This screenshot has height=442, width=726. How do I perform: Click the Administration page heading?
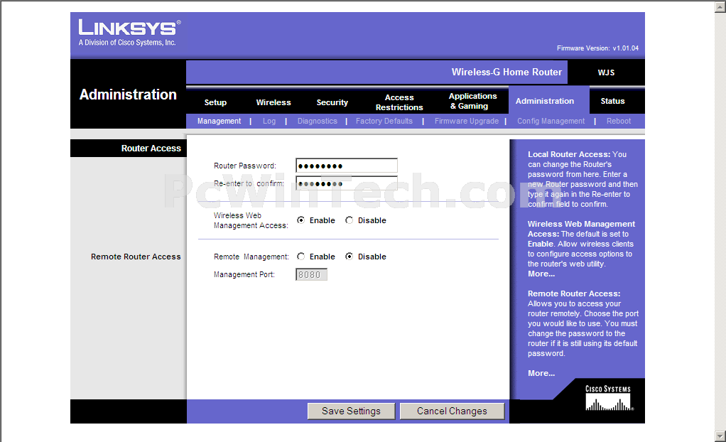pos(128,95)
